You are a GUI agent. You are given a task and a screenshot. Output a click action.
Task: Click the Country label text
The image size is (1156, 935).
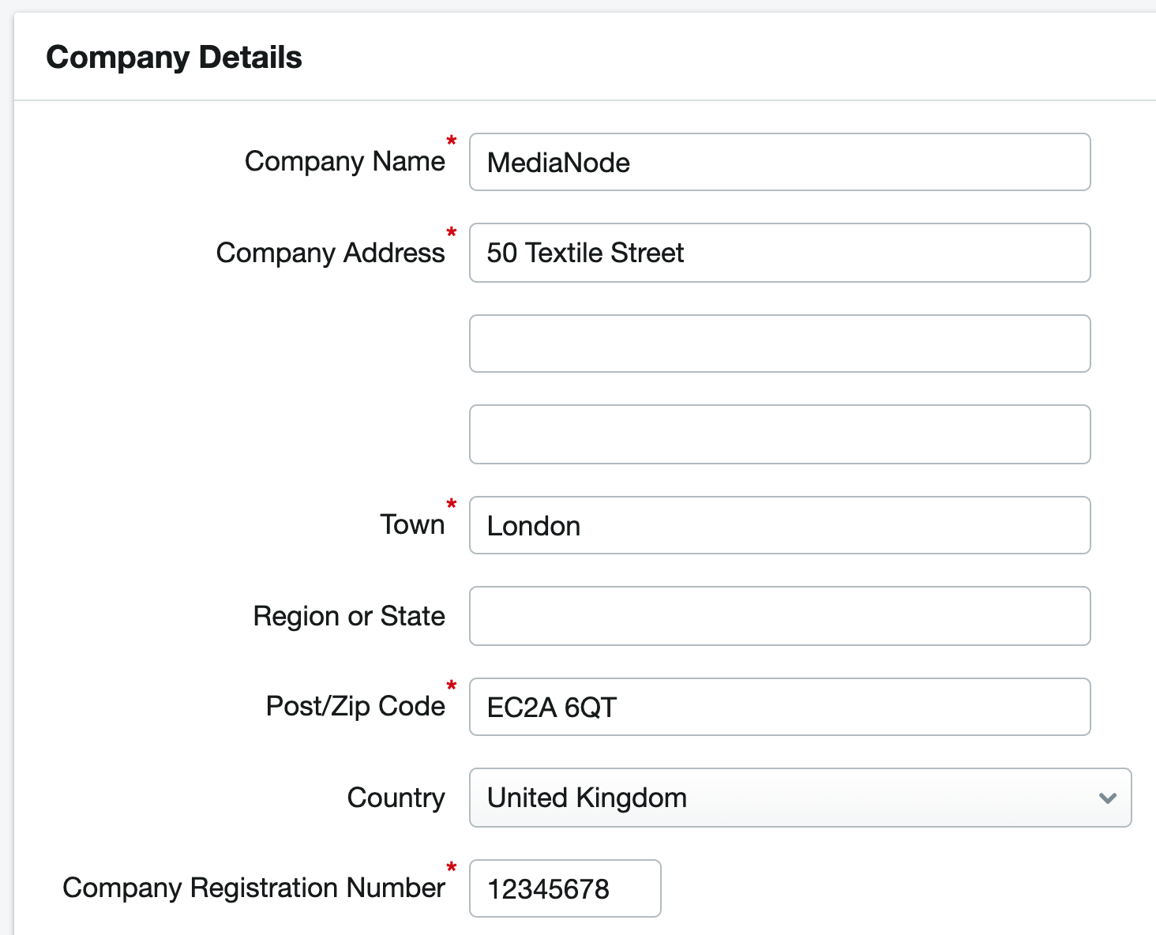396,798
